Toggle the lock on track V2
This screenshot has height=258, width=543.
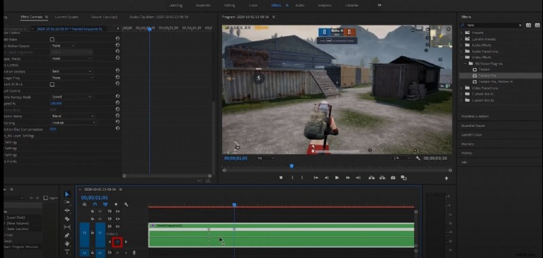pos(92,219)
